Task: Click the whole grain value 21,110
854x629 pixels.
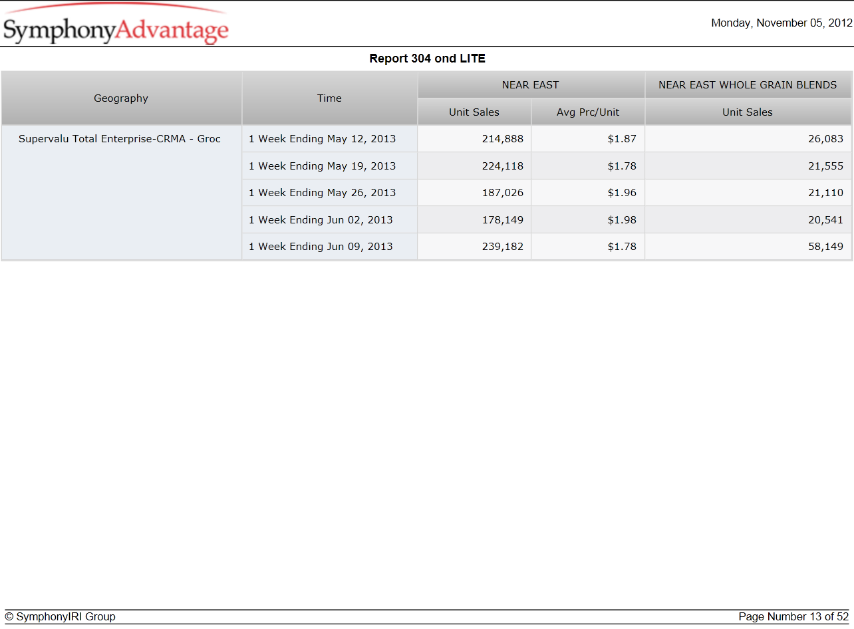Action: [825, 193]
